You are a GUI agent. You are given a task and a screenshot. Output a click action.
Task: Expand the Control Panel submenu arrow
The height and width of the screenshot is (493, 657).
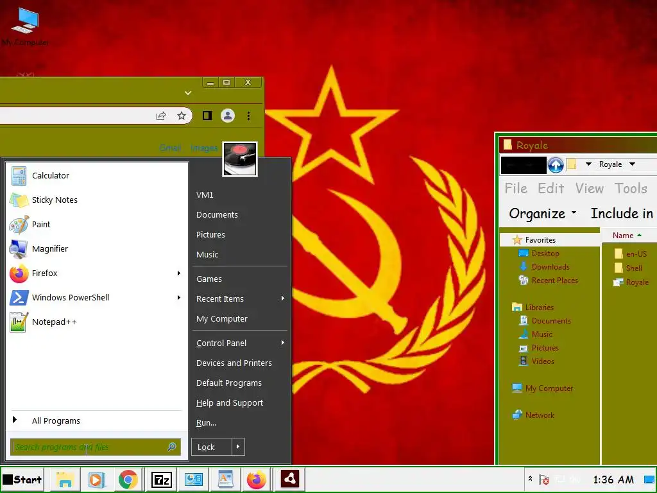coord(283,343)
